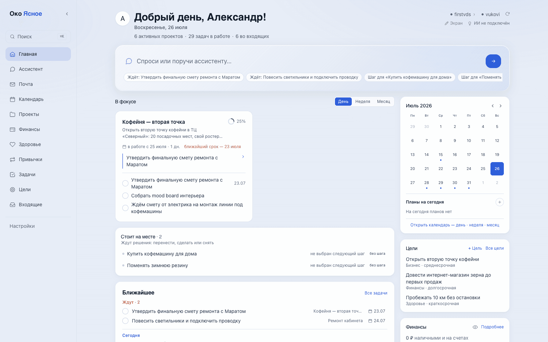Add a plan for today with plus icon
Viewport: 548px width, 342px height.
pos(500,202)
